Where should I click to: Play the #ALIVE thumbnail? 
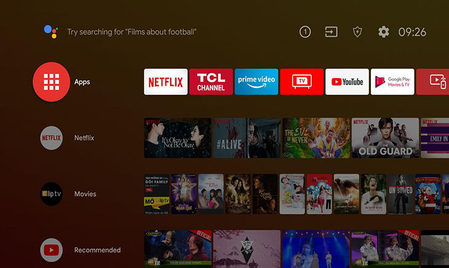pyautogui.click(x=247, y=138)
